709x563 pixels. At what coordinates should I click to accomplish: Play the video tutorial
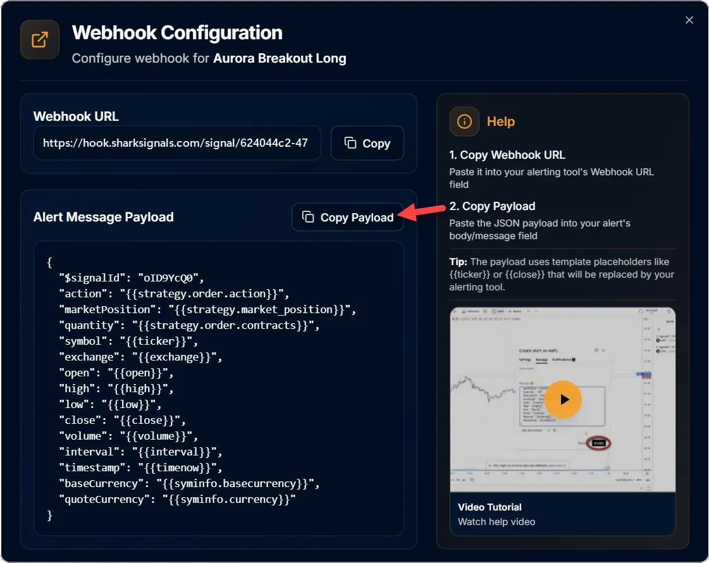(x=562, y=399)
